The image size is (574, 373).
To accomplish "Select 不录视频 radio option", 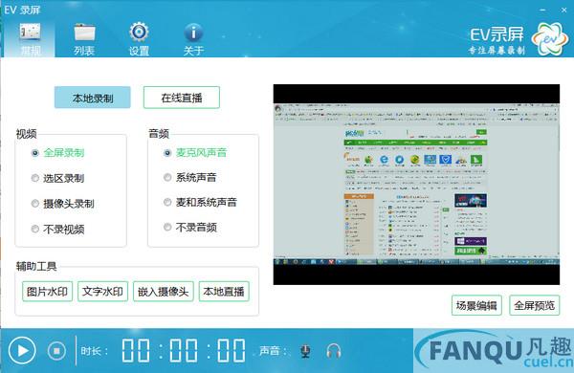I will 57,230.
